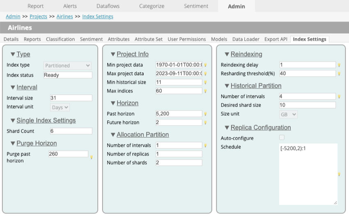Image resolution: width=349 pixels, height=216 pixels.
Task: Switch to the Sentiment top tab
Action: pos(196,6)
